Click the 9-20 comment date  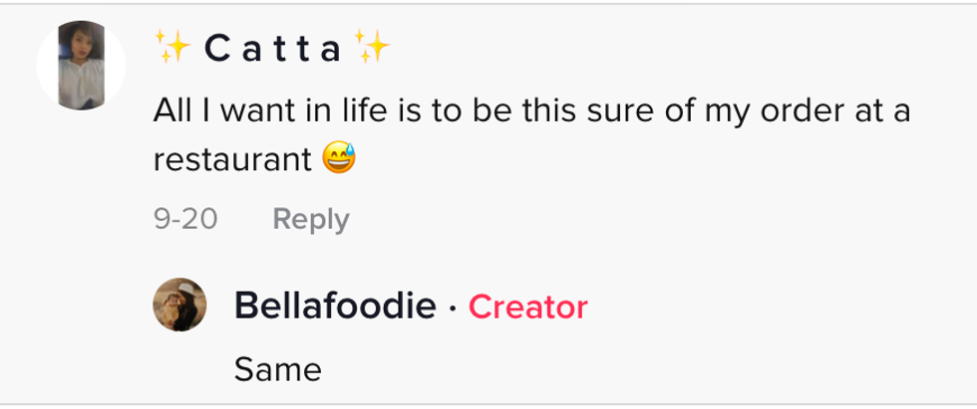[x=185, y=219]
